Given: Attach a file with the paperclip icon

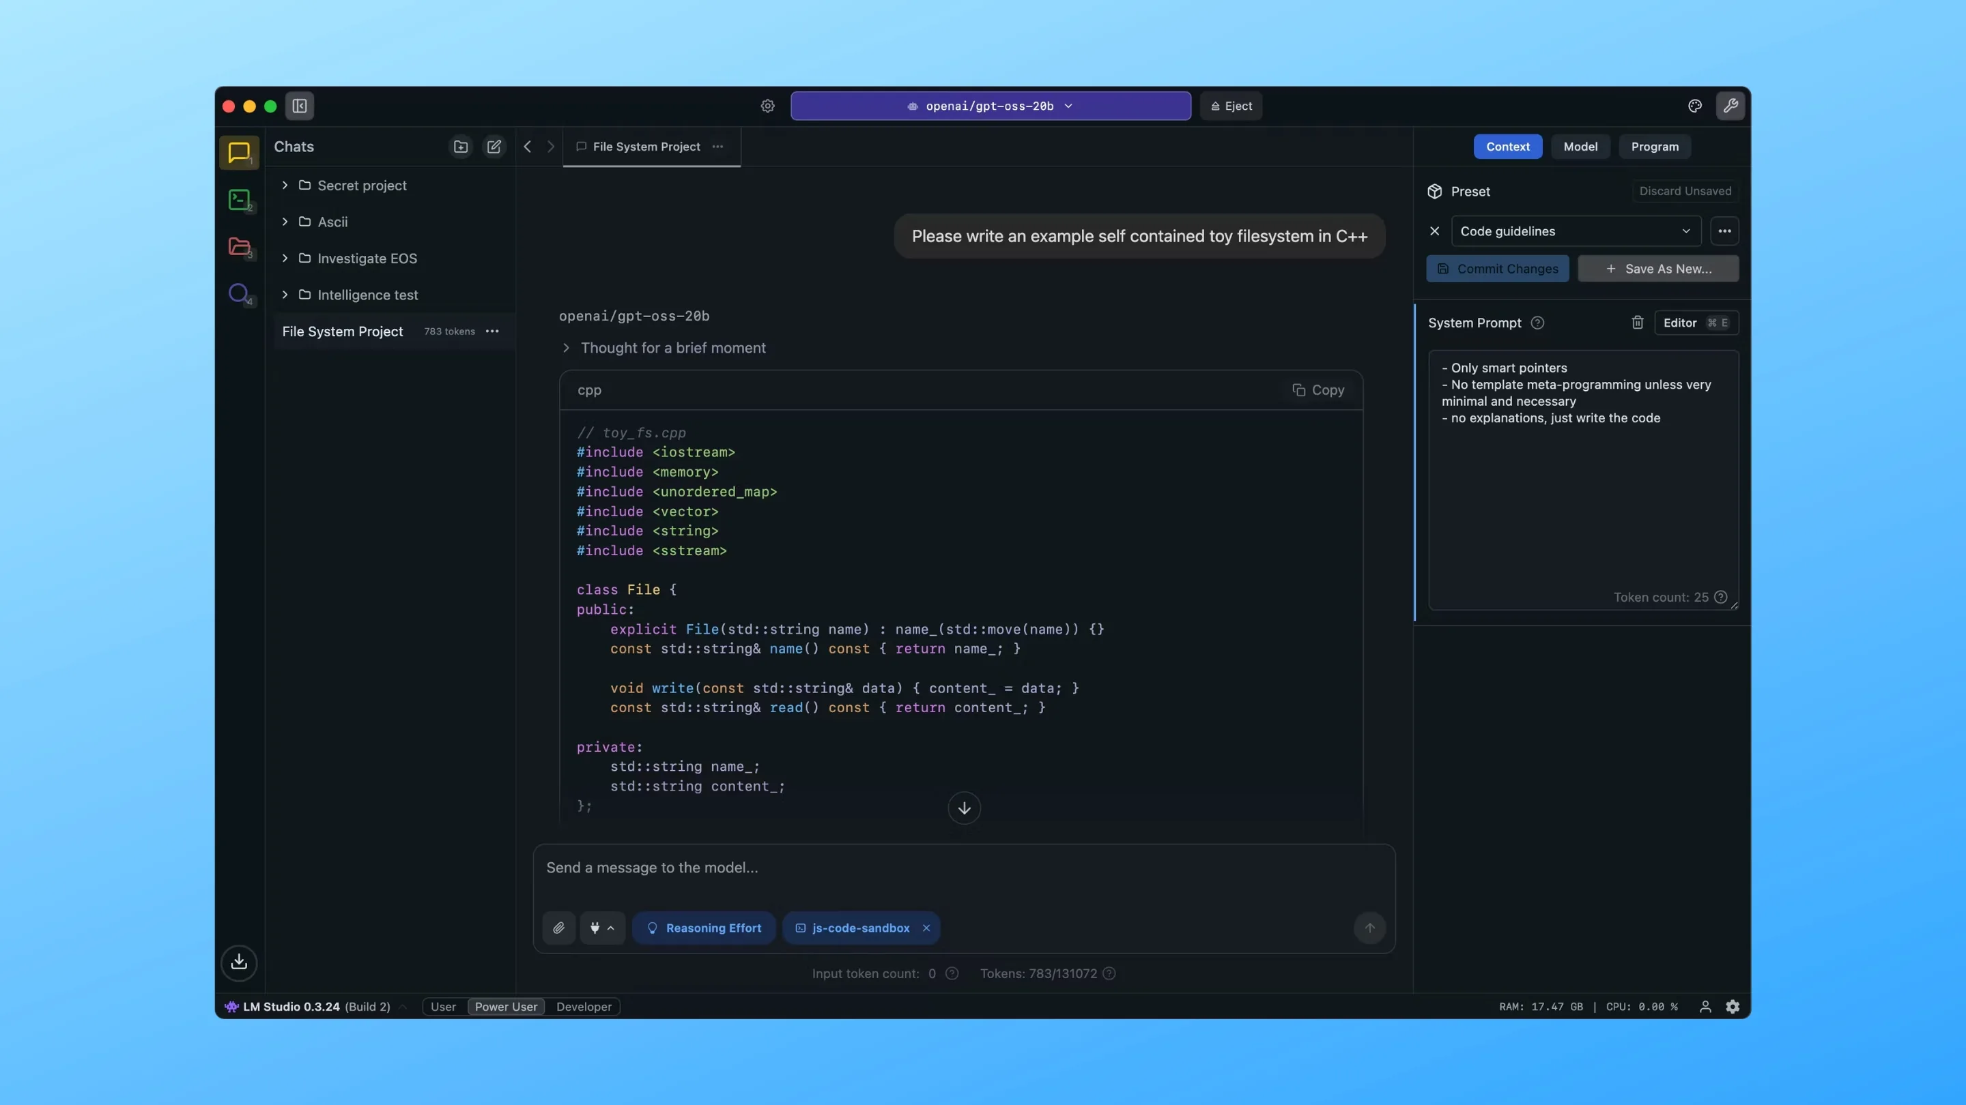Looking at the screenshot, I should pos(558,928).
